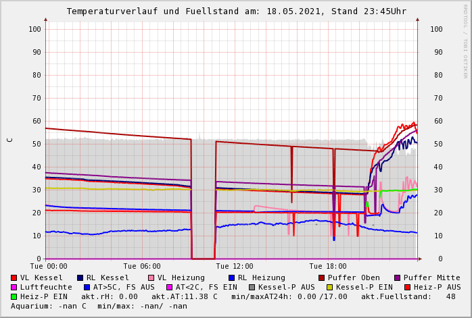Click the left axis unit label 'C'
472x318 pixels.
[x=10, y=140]
